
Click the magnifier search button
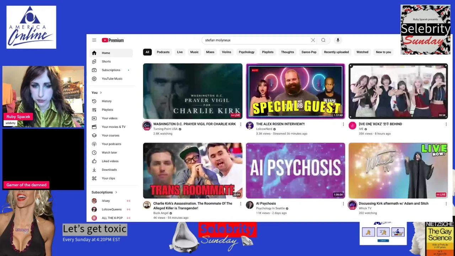(323, 40)
